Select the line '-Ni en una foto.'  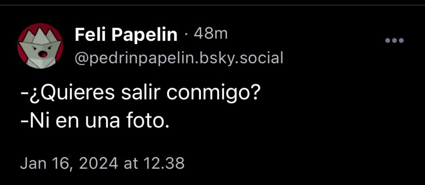click(x=95, y=122)
